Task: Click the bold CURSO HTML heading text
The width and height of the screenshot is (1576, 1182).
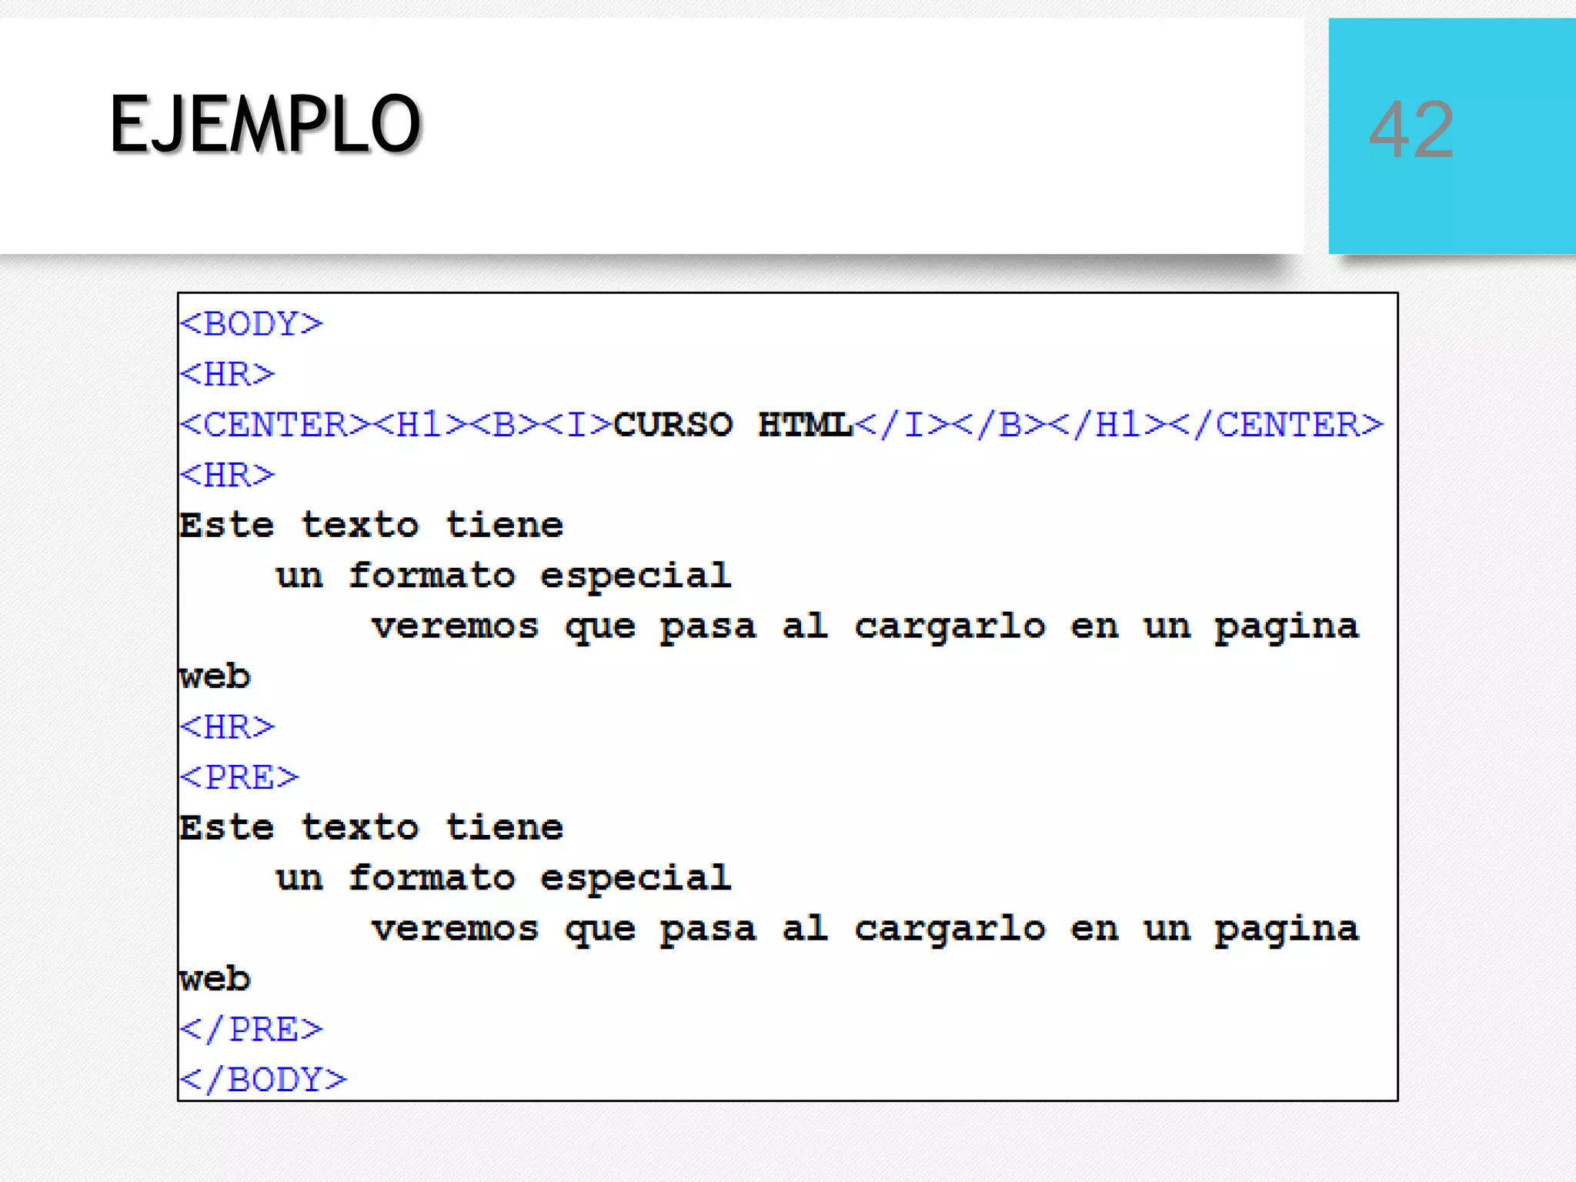Action: (733, 425)
